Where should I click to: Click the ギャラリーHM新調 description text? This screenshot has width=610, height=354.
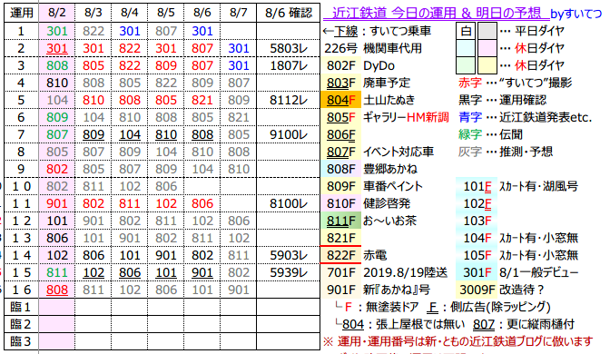click(x=406, y=117)
